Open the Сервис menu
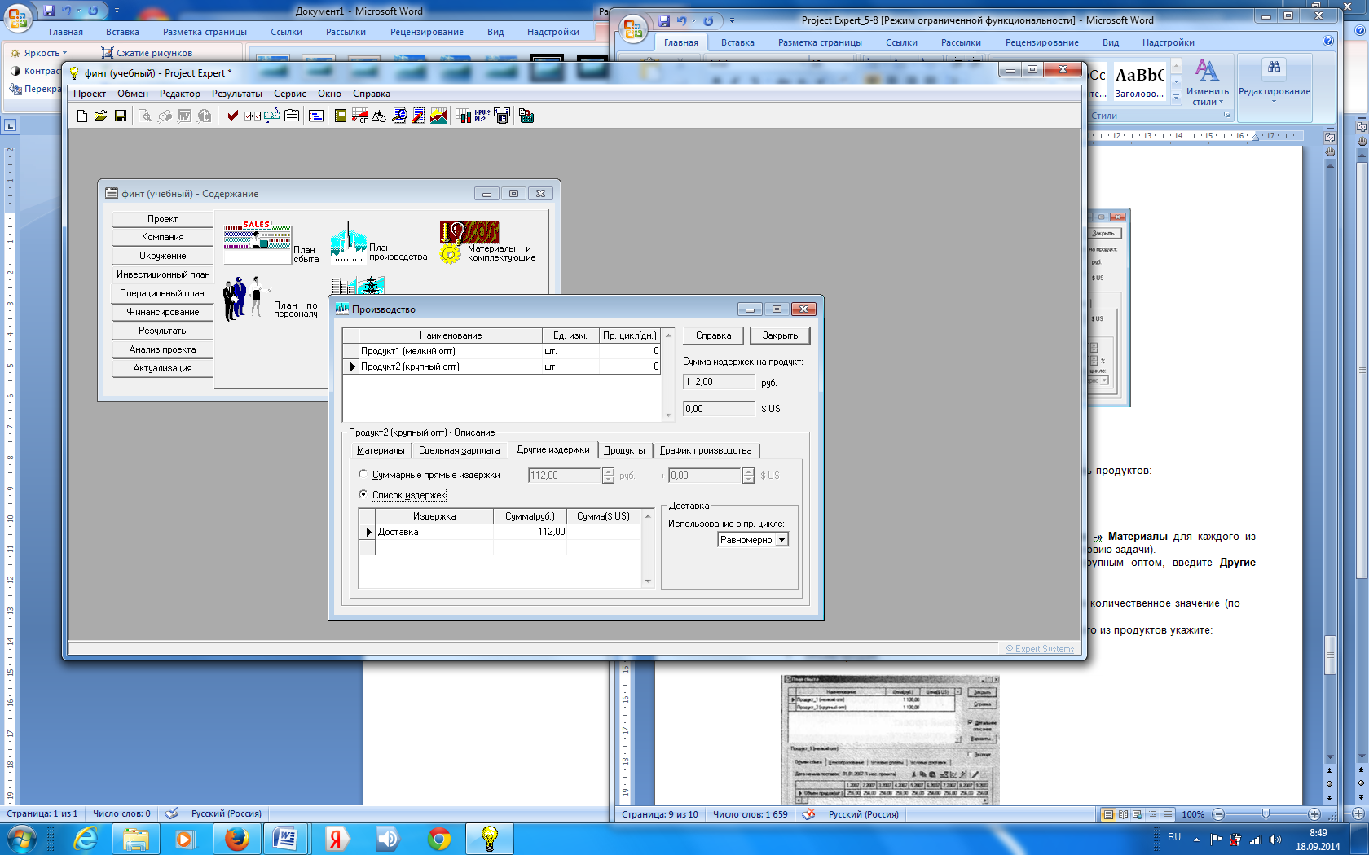 point(290,94)
